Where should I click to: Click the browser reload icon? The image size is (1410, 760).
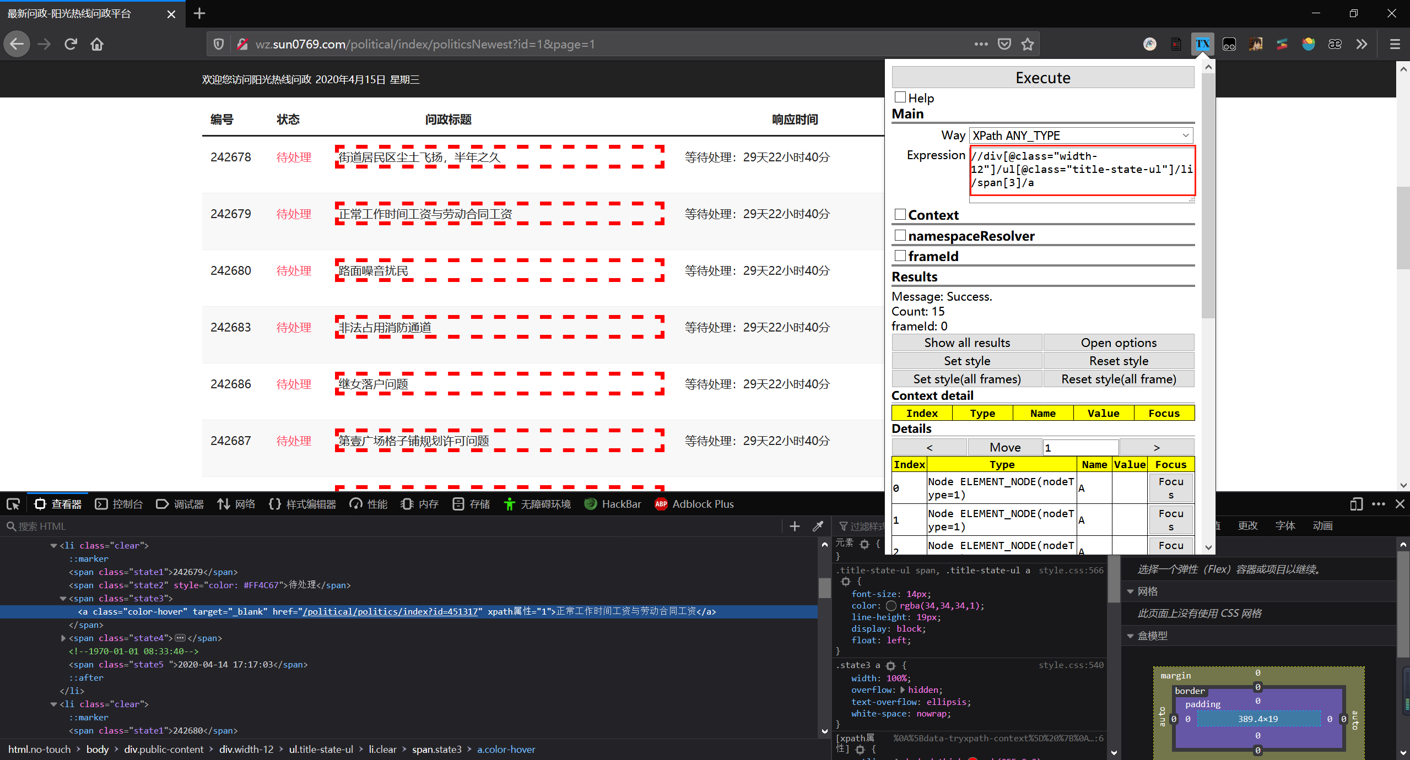click(71, 44)
